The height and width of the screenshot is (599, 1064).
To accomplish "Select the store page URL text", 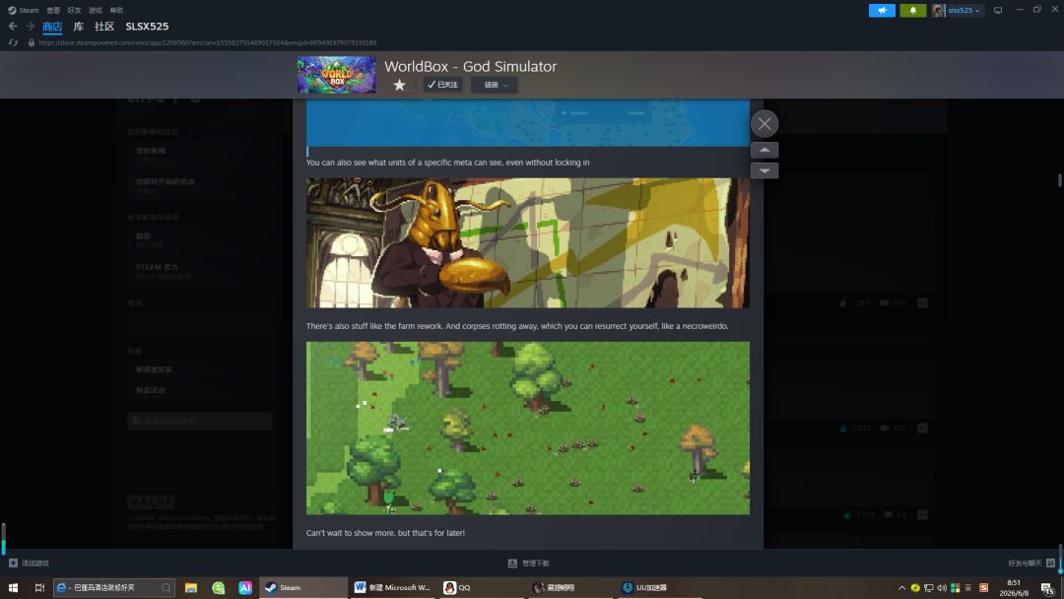I will point(208,42).
